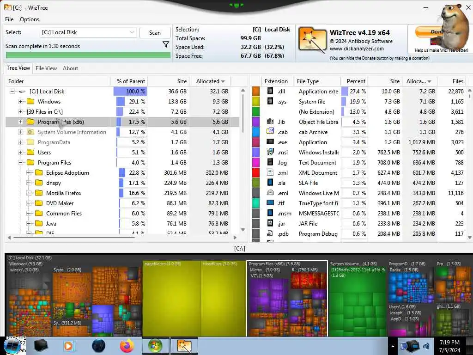Open Firefox from the taskbar

(127, 346)
